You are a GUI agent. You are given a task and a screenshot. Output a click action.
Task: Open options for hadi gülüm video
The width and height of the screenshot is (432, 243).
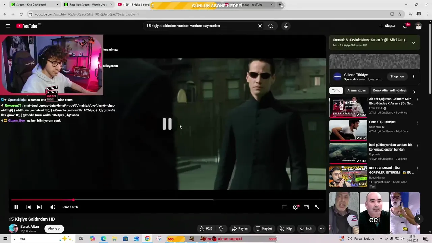pyautogui.click(x=418, y=146)
